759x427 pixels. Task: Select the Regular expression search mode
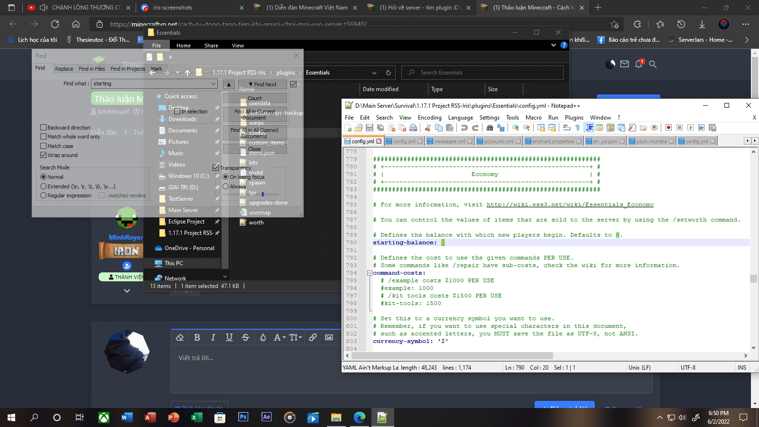click(x=44, y=195)
